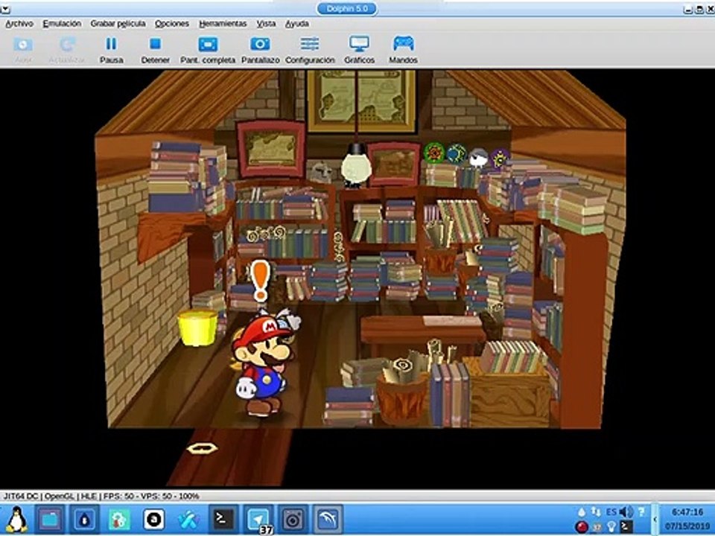Open the file manager folder icon in the taskbar
715x536 pixels.
pyautogui.click(x=50, y=519)
